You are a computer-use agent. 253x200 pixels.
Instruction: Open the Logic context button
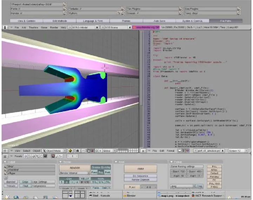(x=26, y=156)
